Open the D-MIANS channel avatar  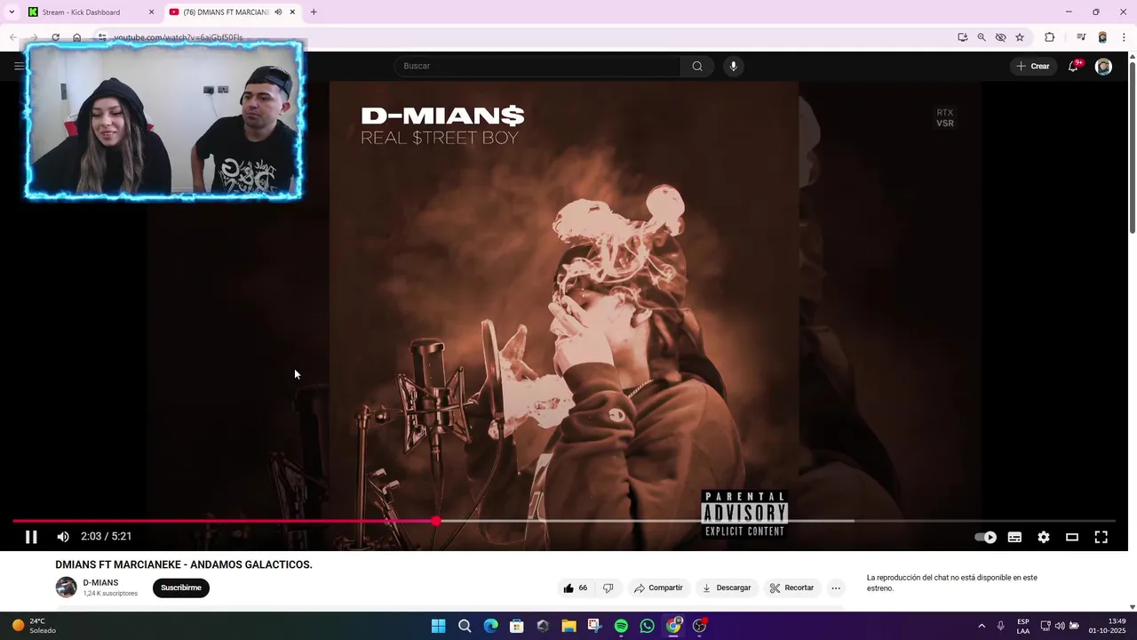(x=67, y=588)
